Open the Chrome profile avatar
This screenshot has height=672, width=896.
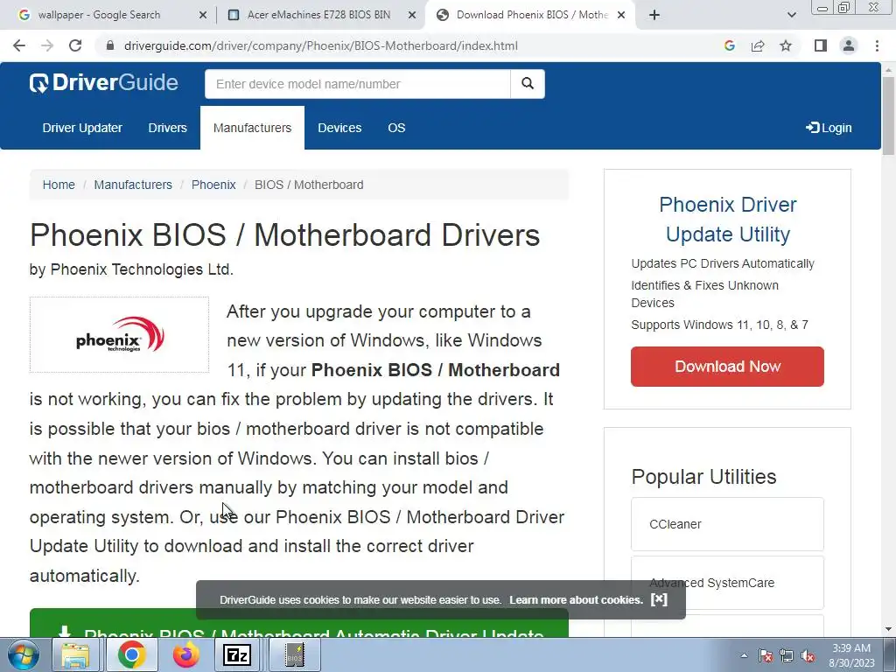point(849,45)
